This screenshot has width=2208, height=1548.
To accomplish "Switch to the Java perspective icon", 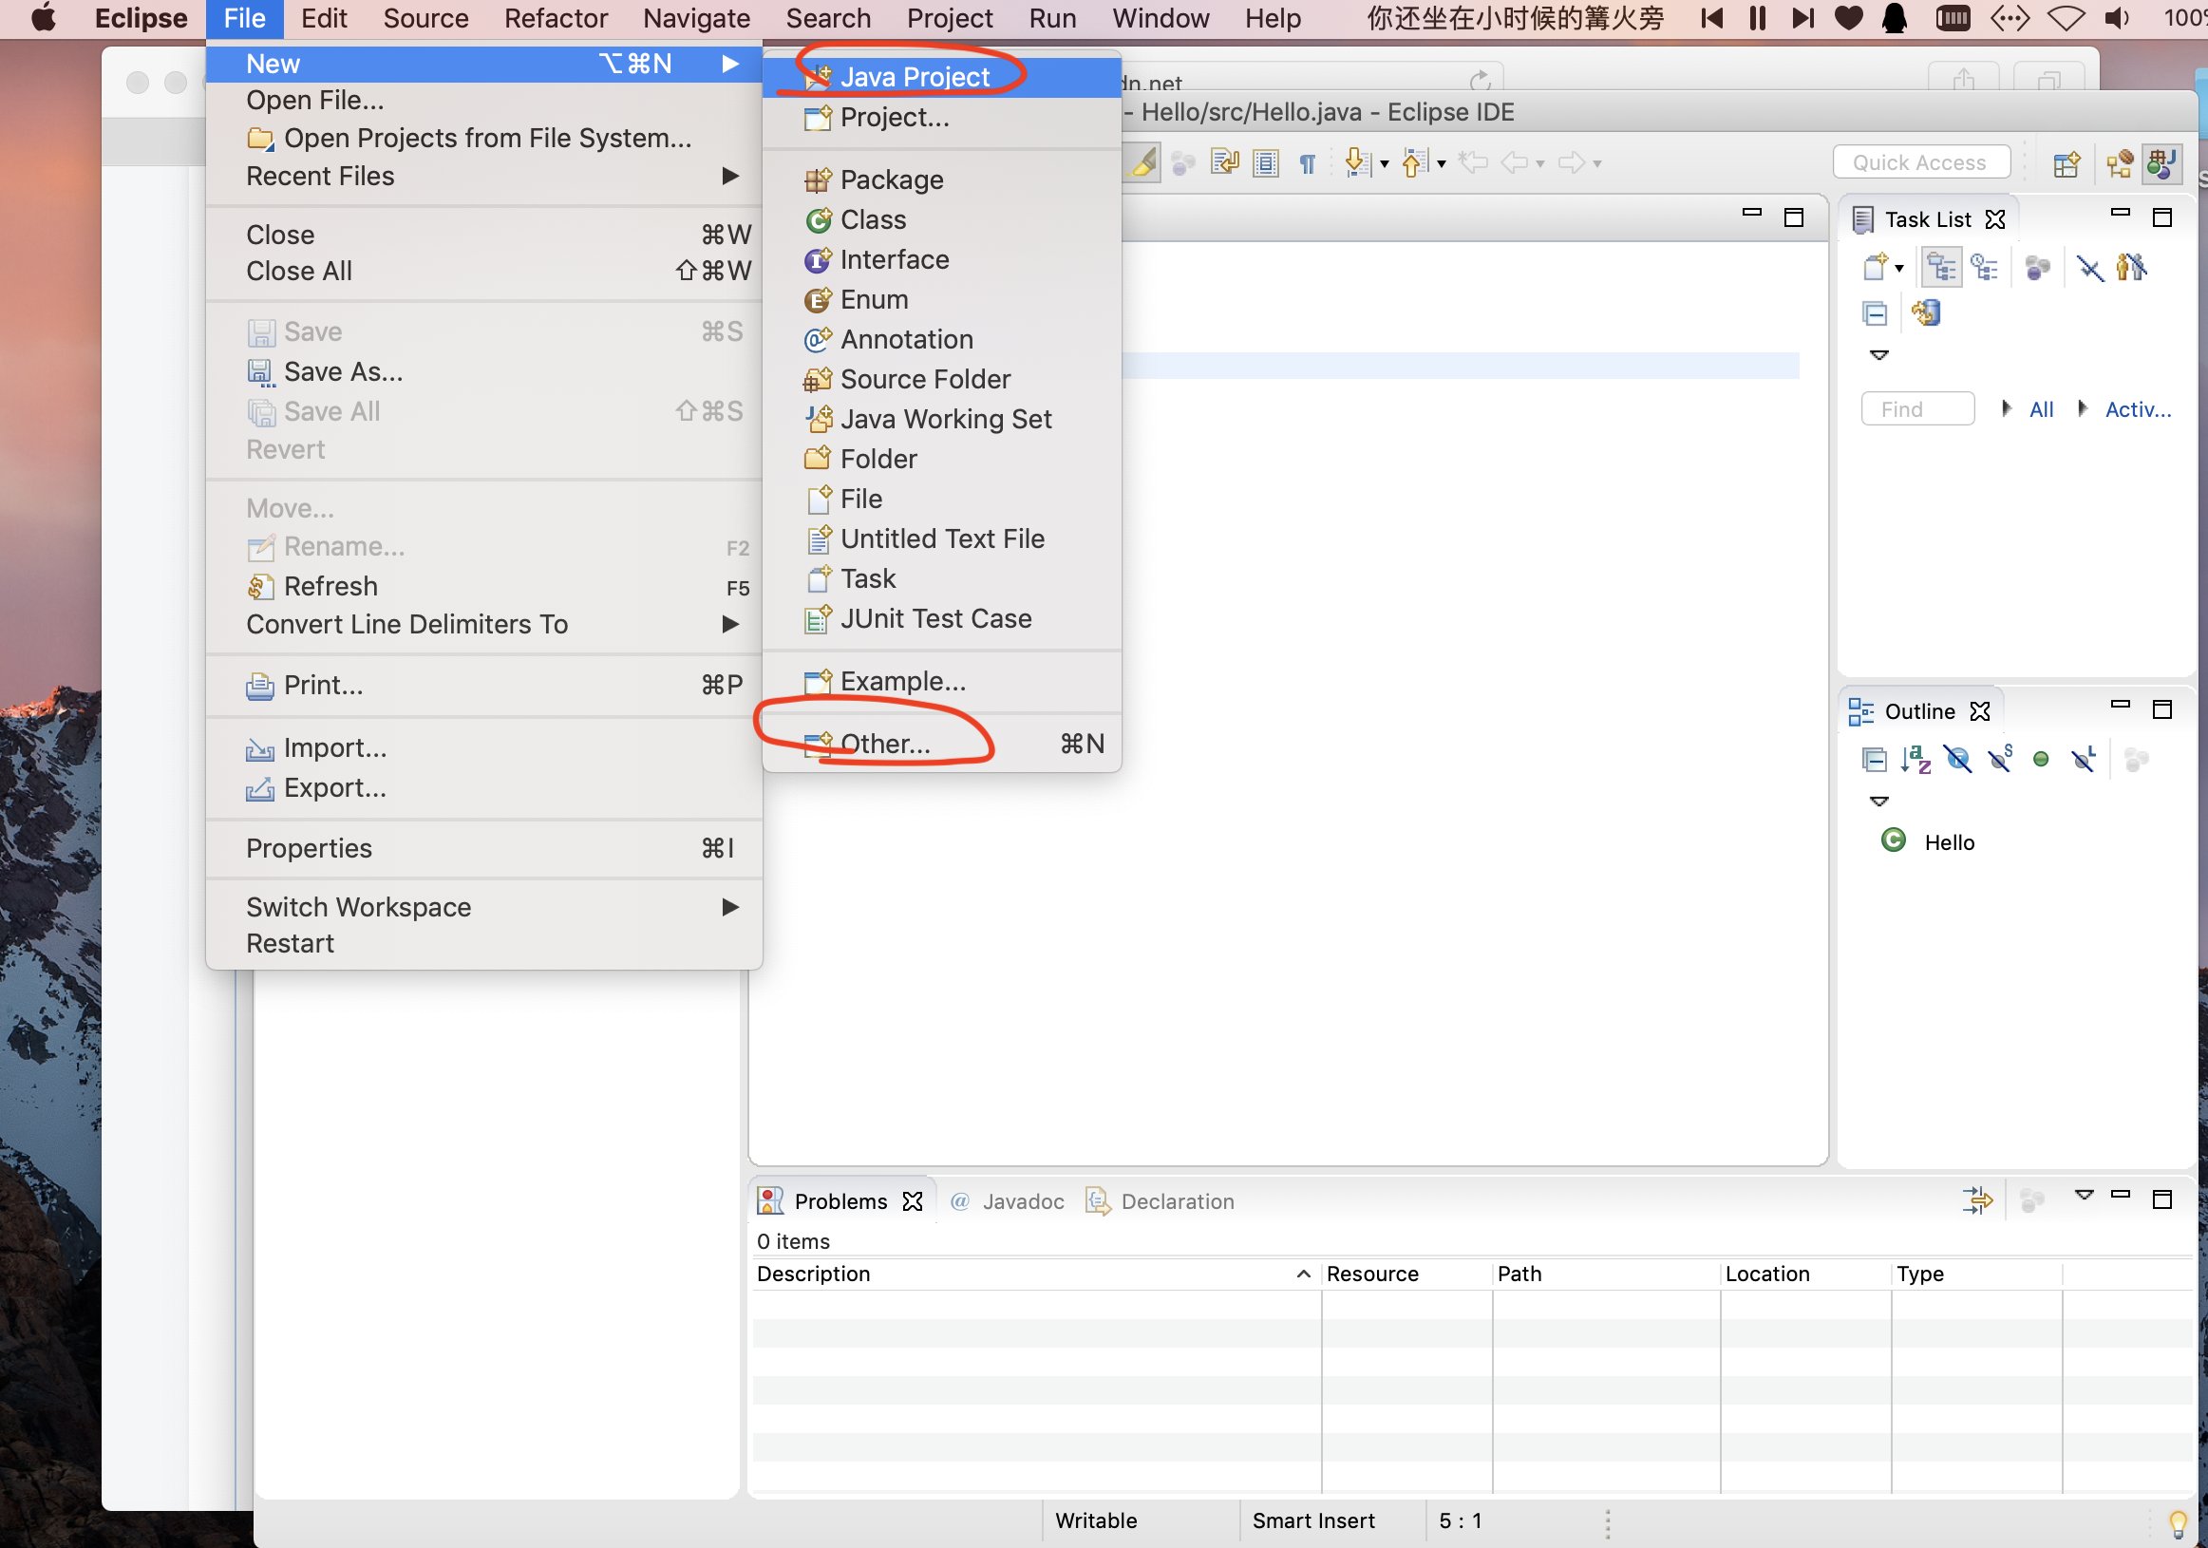I will [x=2161, y=164].
